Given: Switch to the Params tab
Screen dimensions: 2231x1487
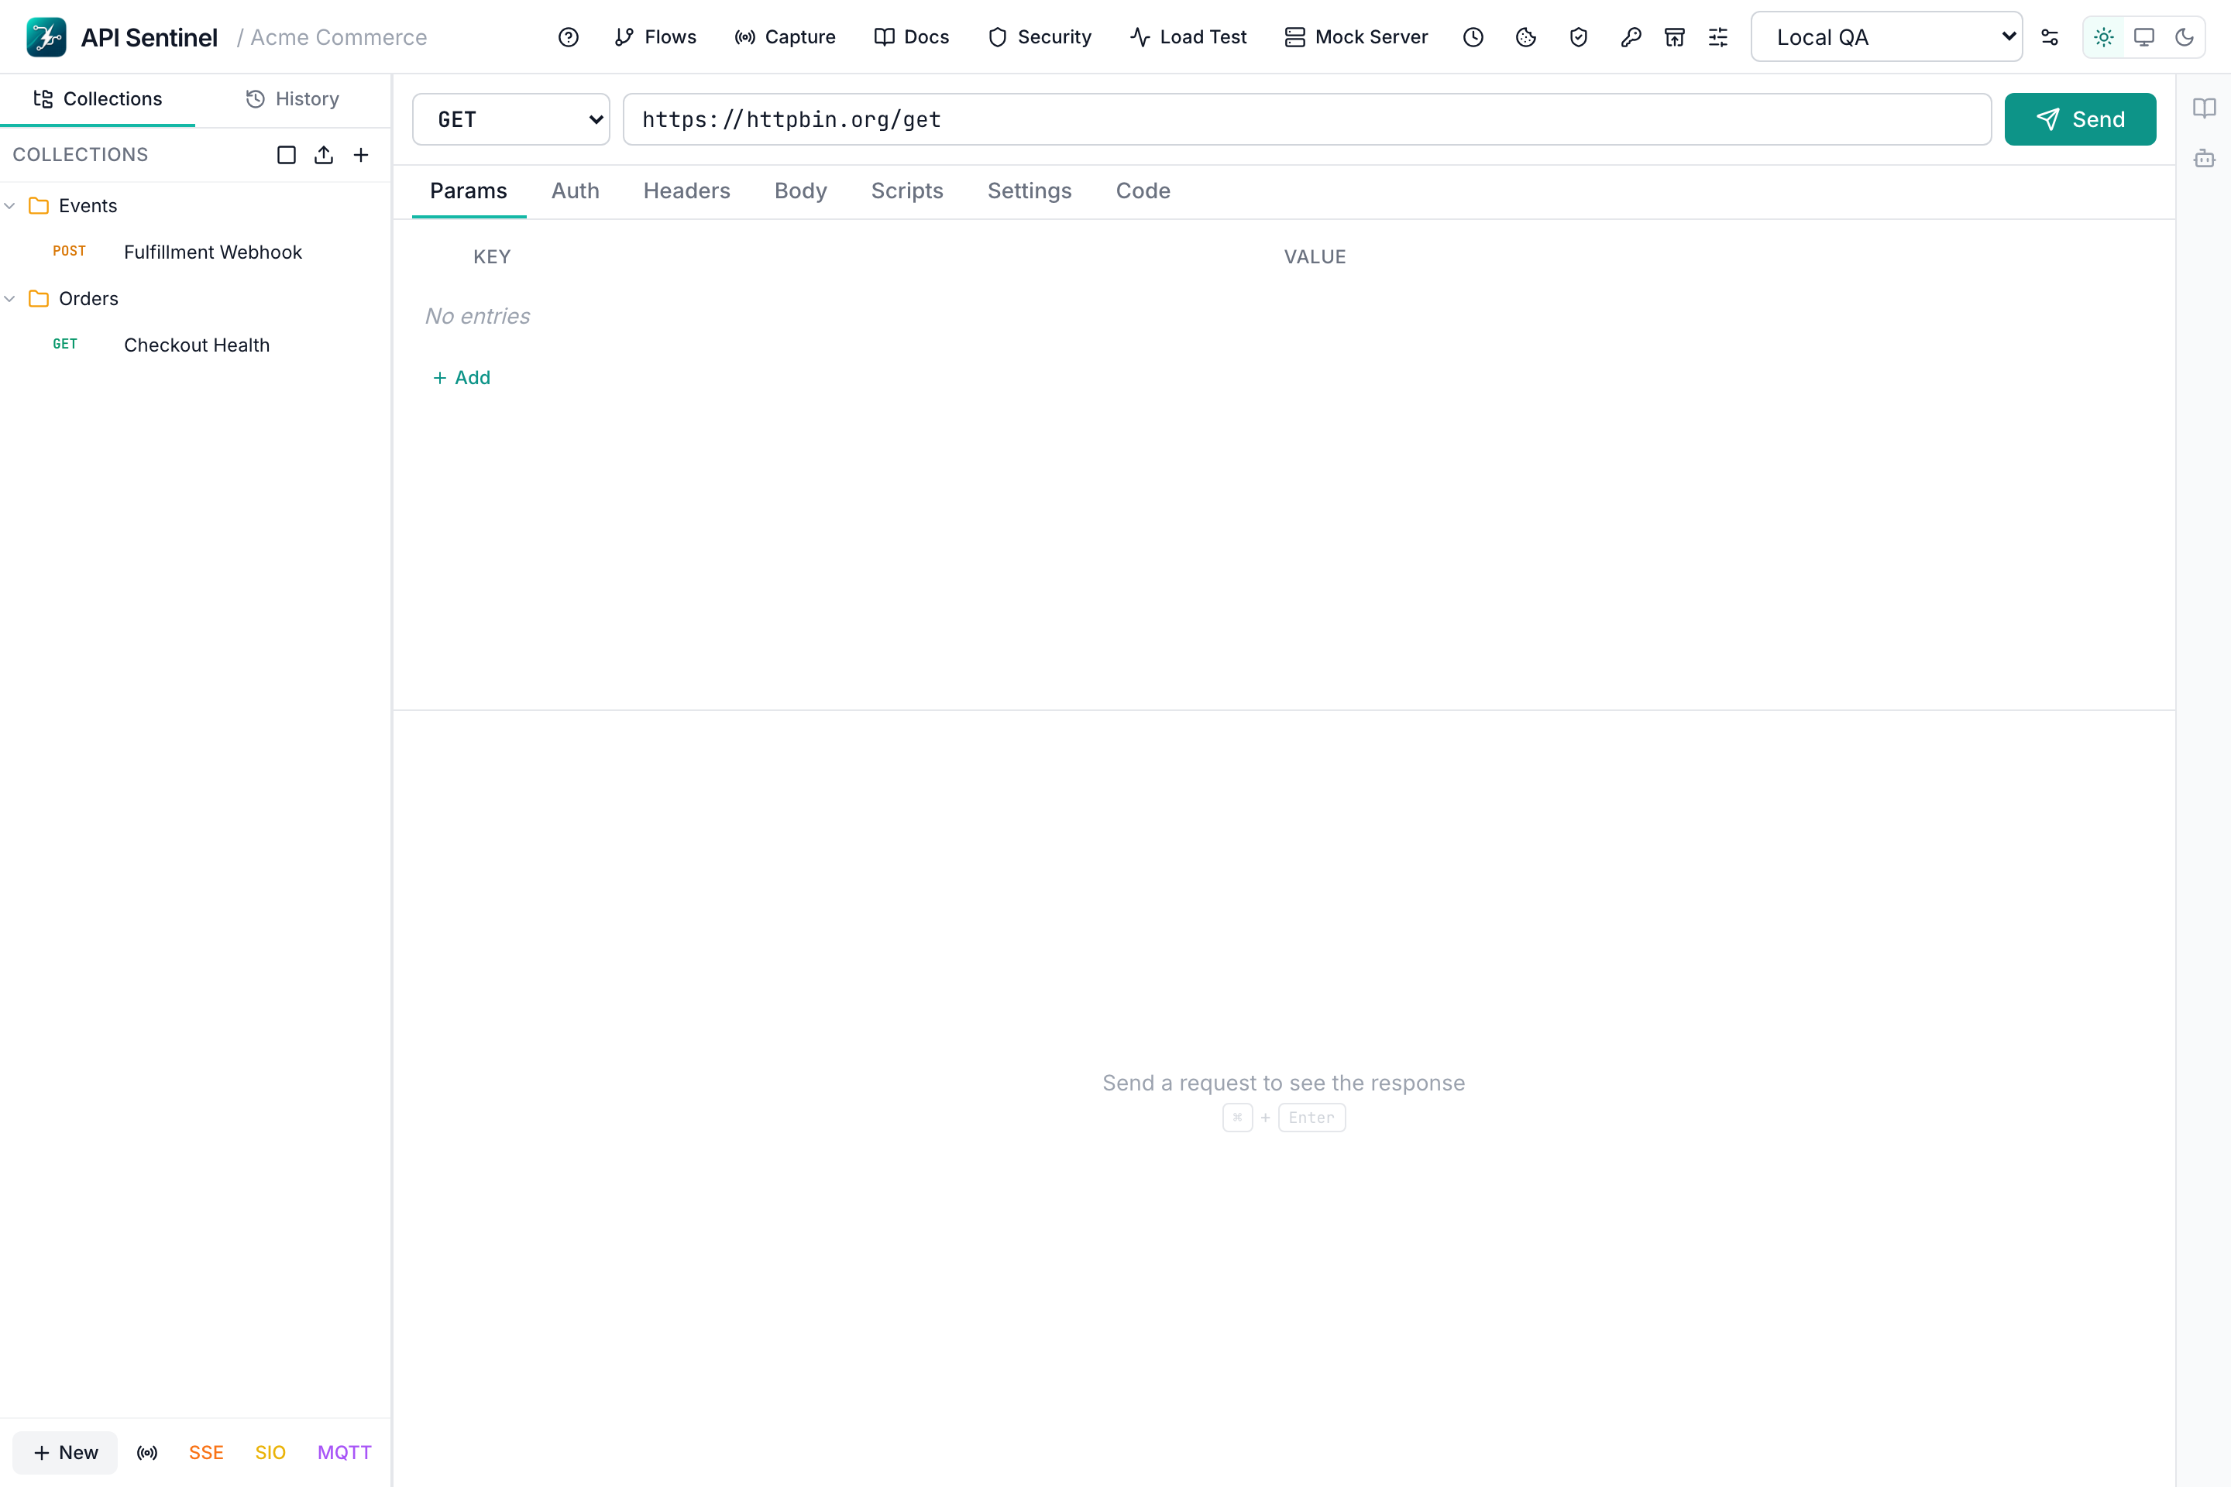Looking at the screenshot, I should tap(469, 191).
